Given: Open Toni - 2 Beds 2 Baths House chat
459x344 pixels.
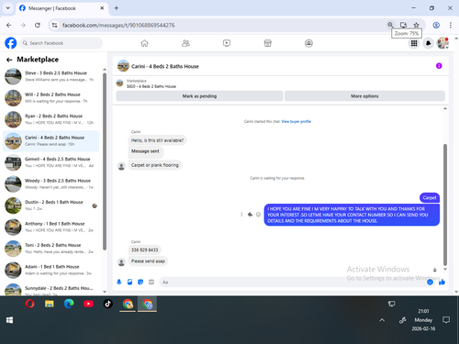Looking at the screenshot, I should pos(50,249).
